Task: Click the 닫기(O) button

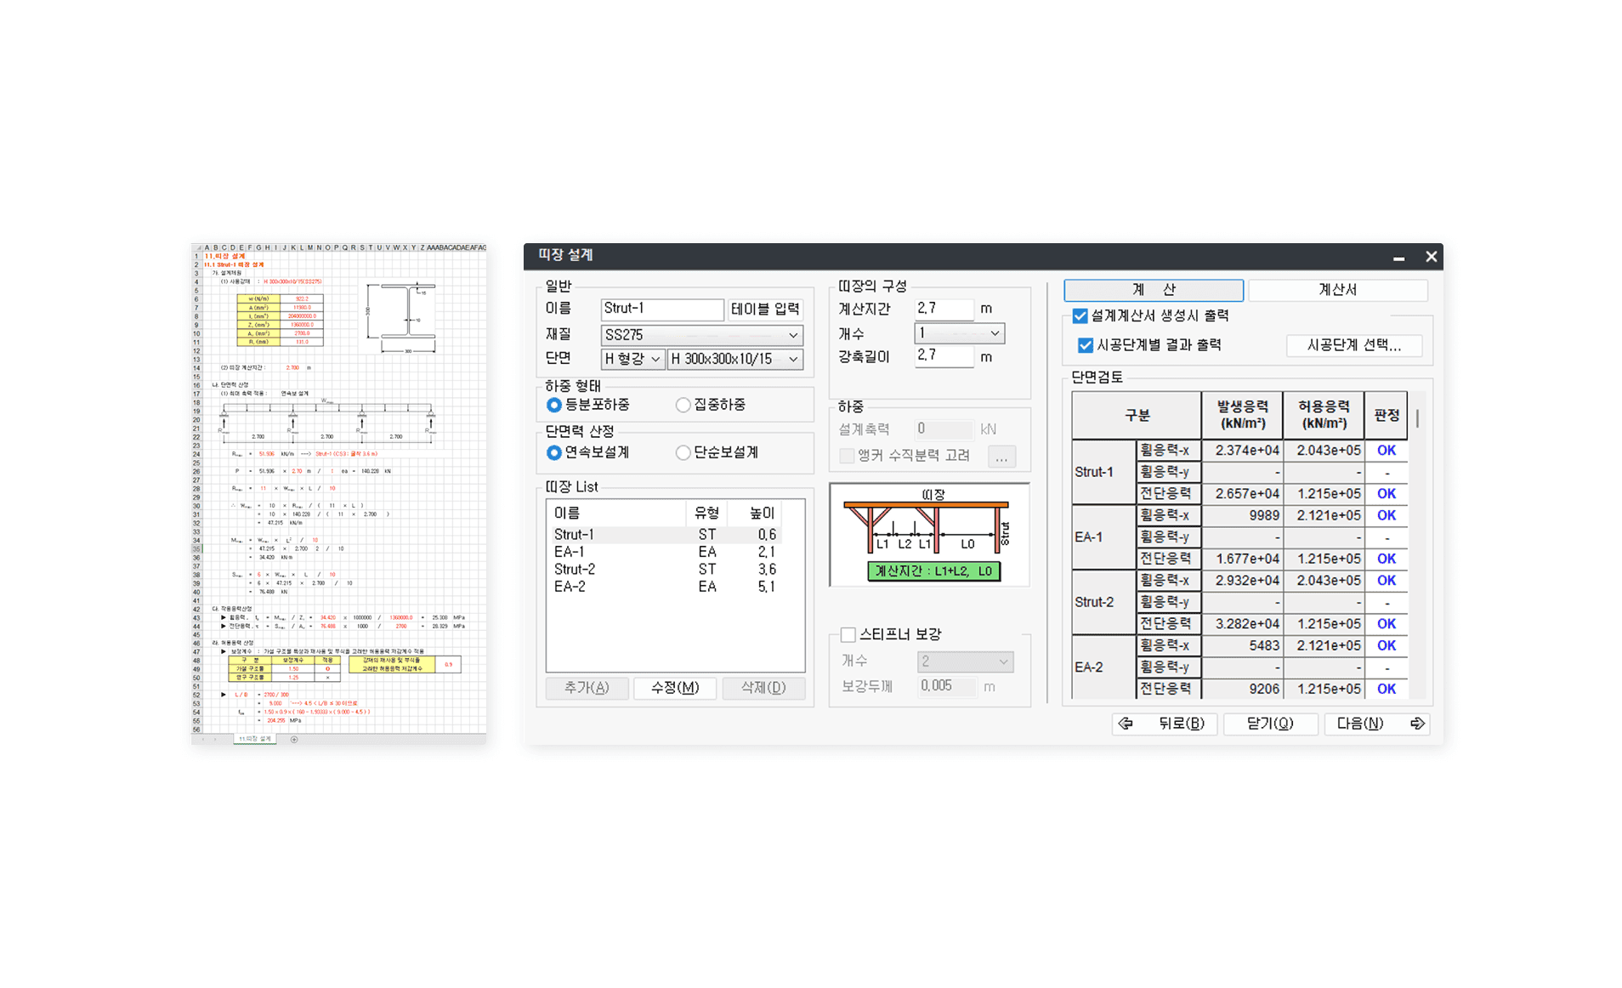Action: [x=1270, y=724]
